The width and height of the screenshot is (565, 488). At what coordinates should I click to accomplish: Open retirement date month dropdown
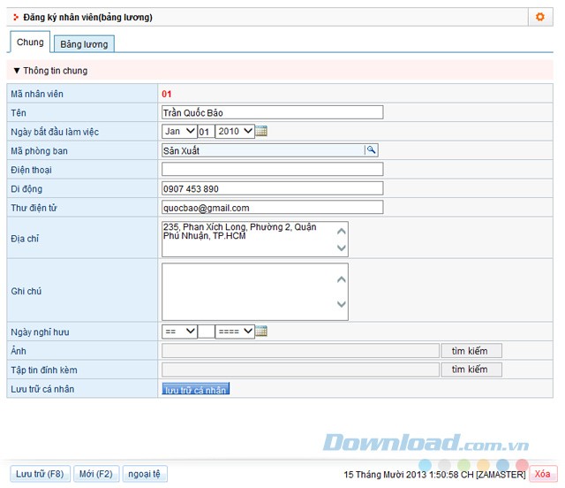tap(179, 332)
